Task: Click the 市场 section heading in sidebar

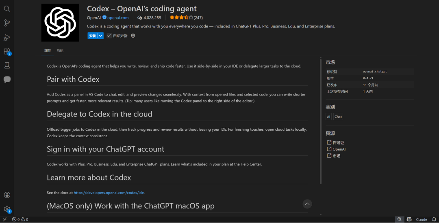Action: point(330,62)
